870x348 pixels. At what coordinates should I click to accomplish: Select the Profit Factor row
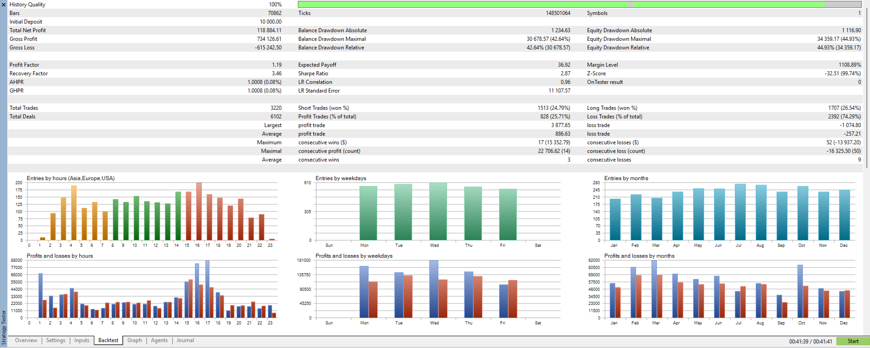[x=146, y=65]
